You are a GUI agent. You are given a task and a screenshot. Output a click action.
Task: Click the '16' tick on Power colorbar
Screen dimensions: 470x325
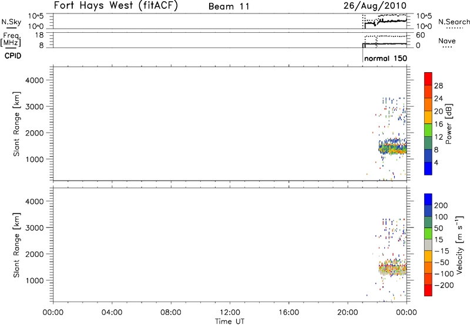coord(438,124)
